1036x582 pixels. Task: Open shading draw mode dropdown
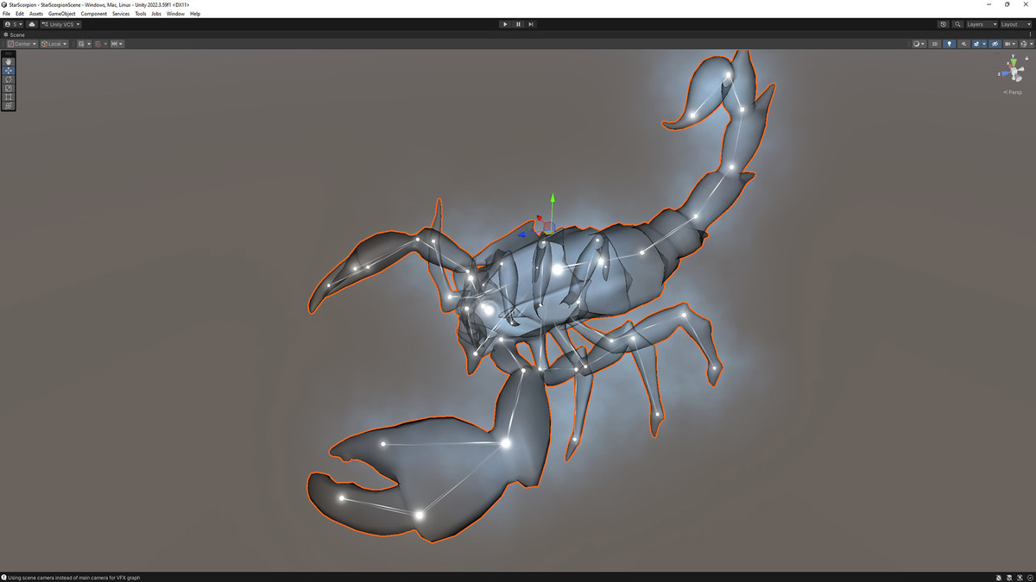pyautogui.click(x=919, y=44)
